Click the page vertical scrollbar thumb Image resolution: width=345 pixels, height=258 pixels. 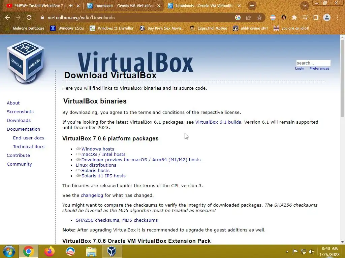[x=342, y=78]
